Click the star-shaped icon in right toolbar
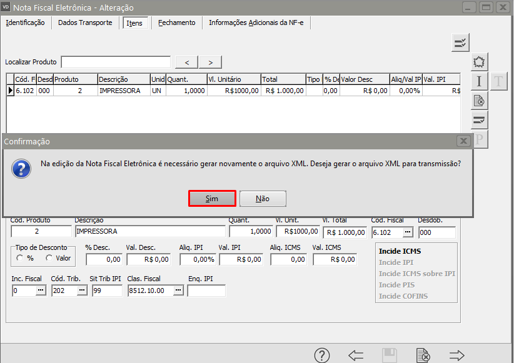 tap(479, 62)
